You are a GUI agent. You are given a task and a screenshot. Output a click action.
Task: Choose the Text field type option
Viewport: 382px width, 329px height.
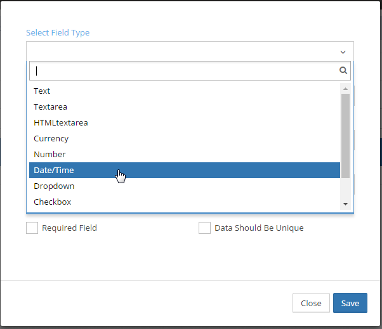click(x=42, y=91)
